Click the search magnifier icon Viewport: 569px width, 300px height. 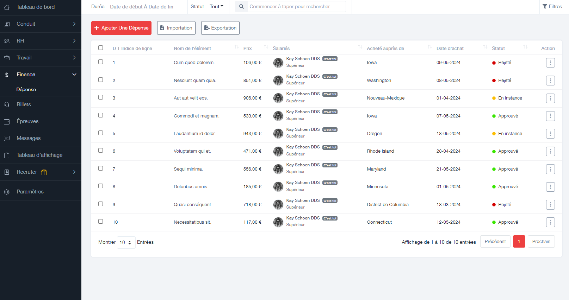click(x=241, y=7)
